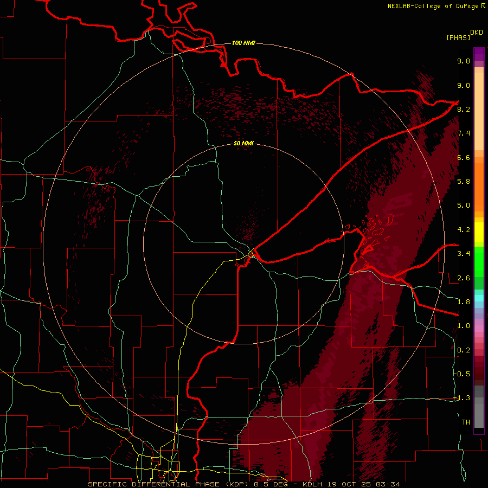This screenshot has height=488, width=488.
Task: Select the 6.6 legend value
Action: pyautogui.click(x=464, y=157)
